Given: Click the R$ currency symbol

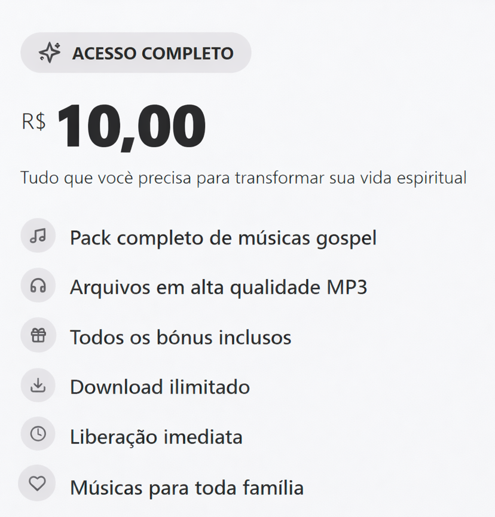Looking at the screenshot, I should (33, 122).
